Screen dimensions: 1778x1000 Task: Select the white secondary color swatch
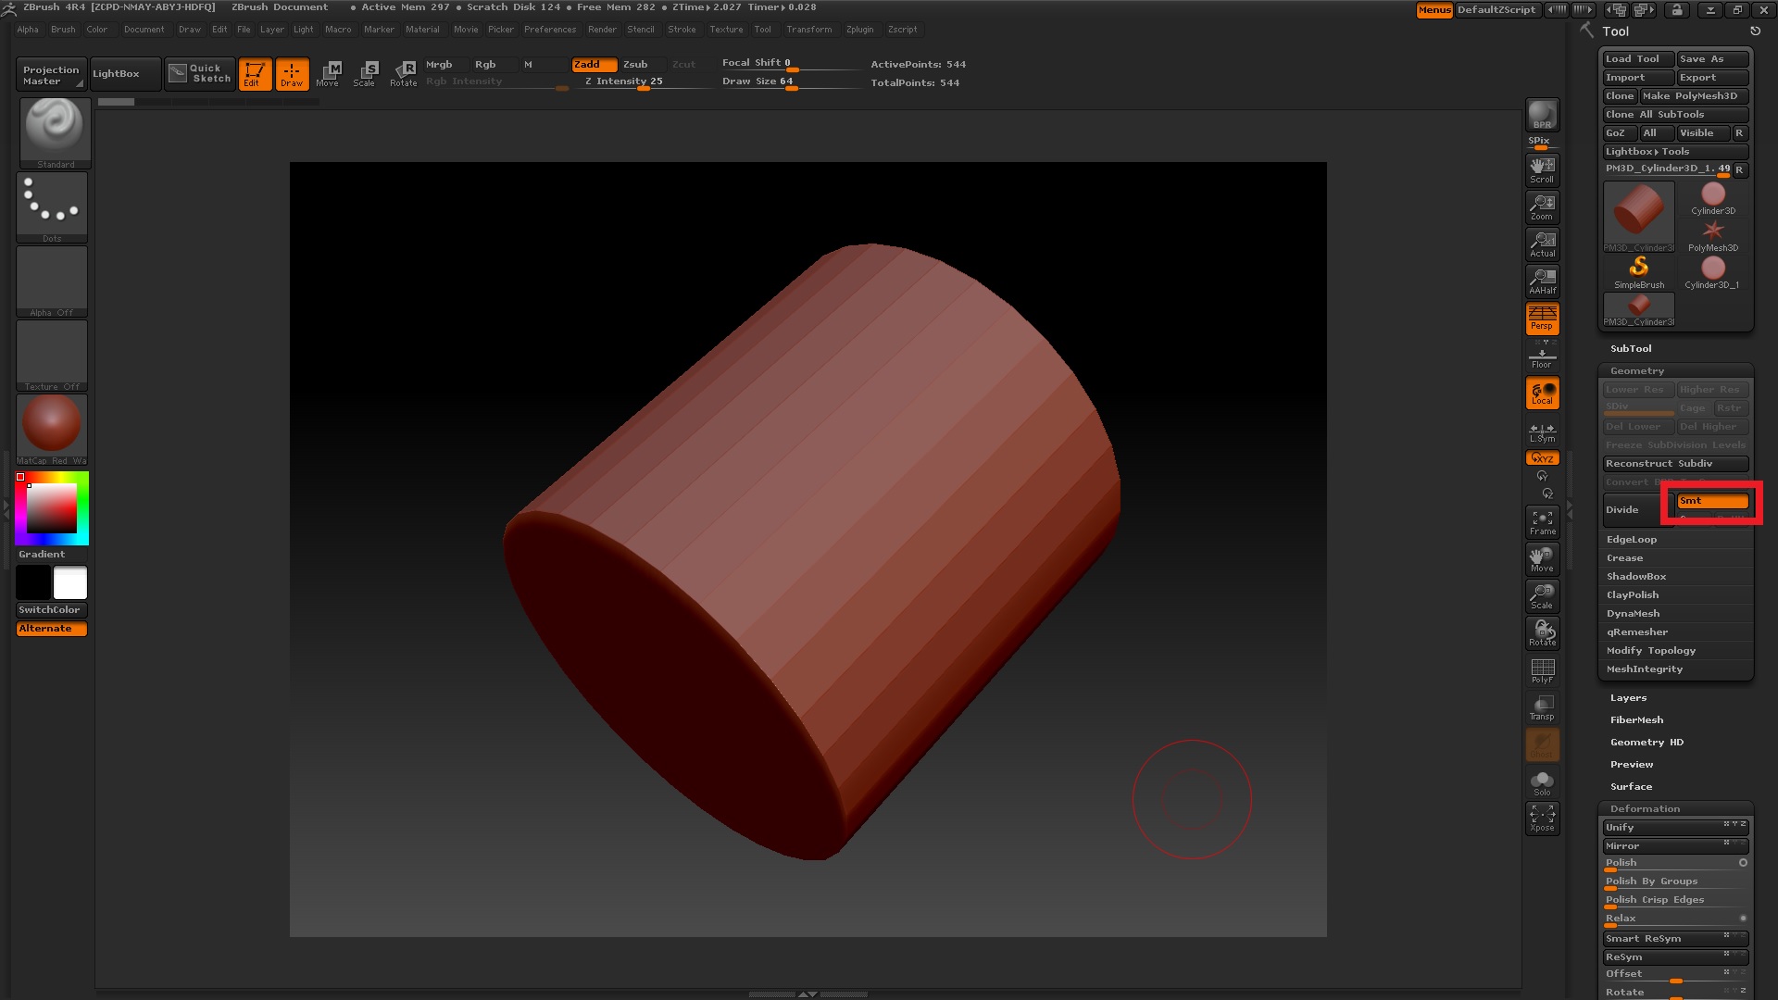click(70, 583)
